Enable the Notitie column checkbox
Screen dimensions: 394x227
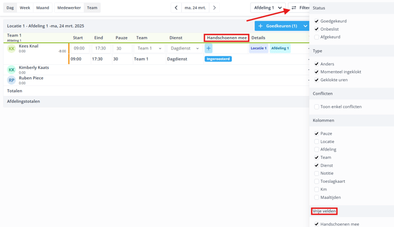(x=316, y=173)
